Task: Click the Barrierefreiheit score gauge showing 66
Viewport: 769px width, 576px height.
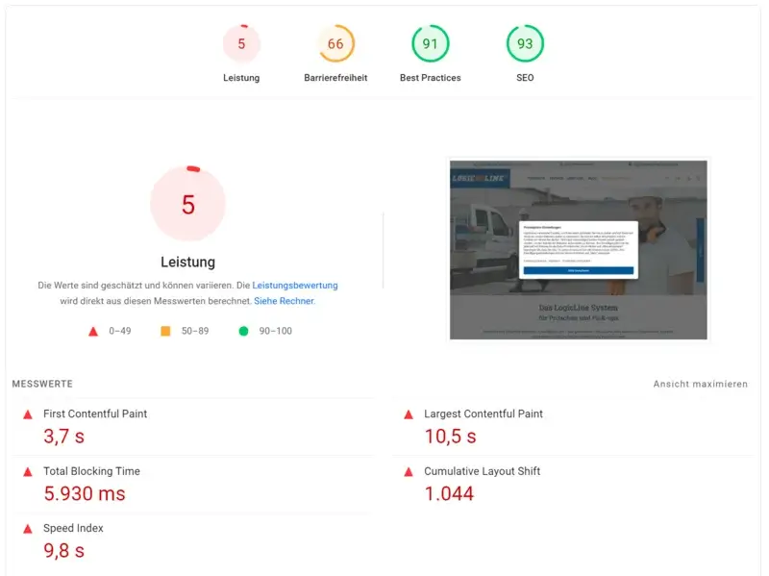Action: 335,44
